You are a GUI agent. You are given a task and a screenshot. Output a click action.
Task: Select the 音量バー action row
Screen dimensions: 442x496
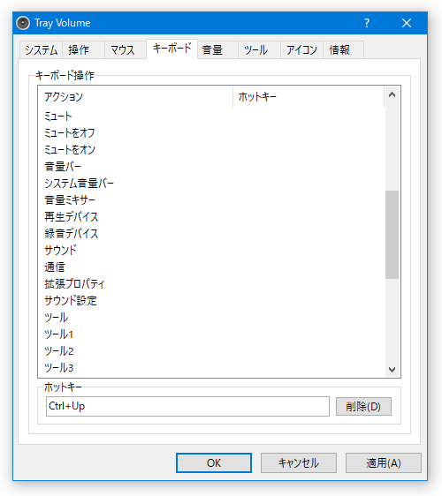coord(211,167)
